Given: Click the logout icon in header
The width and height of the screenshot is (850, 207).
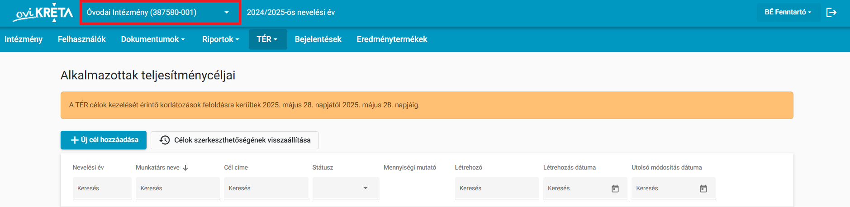Looking at the screenshot, I should [831, 12].
